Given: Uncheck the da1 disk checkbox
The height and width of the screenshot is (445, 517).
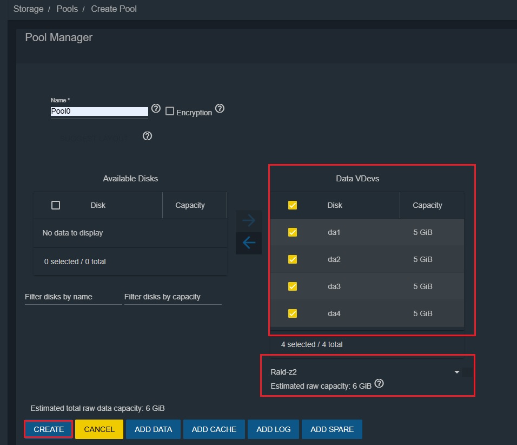Looking at the screenshot, I should tap(293, 232).
